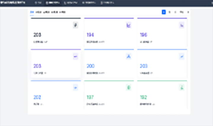This screenshot has height=126, width=213.
Task: Open the card showing the green number 197
Action: click(x=109, y=94)
